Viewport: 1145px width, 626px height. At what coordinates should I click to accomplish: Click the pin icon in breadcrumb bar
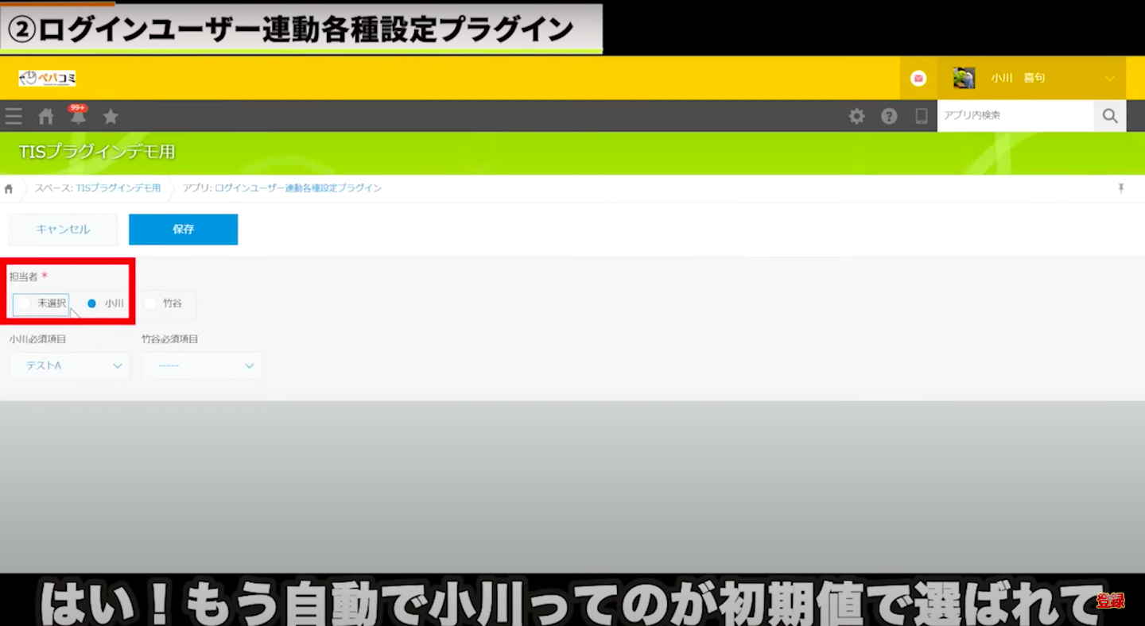tap(1121, 188)
